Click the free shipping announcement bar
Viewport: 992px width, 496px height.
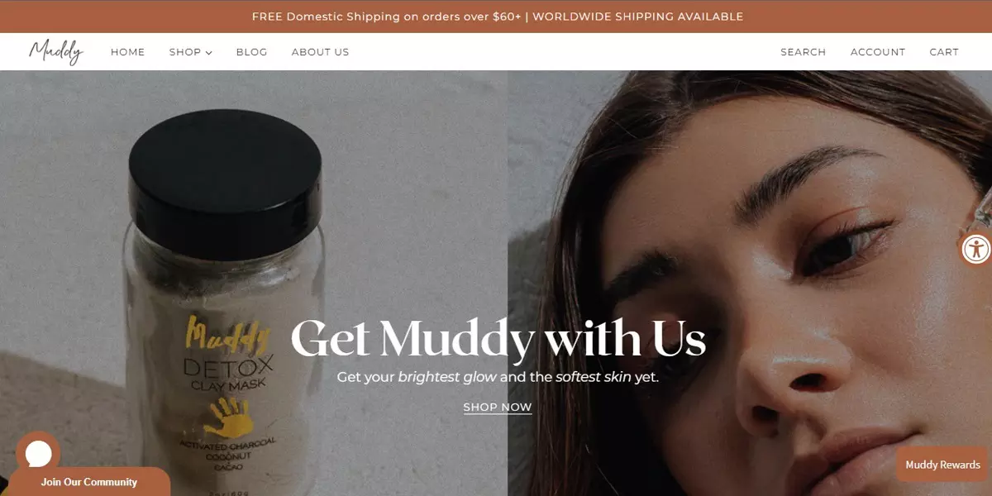(496, 17)
